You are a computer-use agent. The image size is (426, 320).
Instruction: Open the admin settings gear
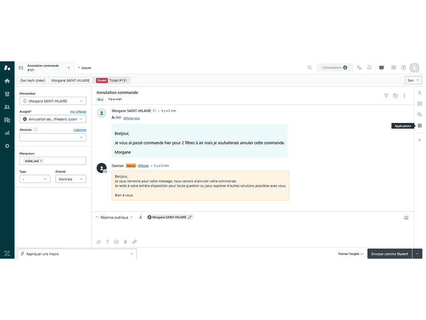tap(7, 146)
